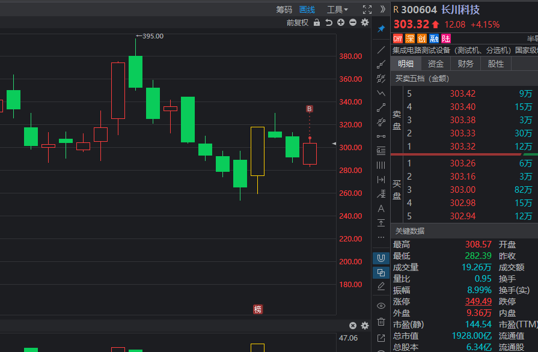
Task: Click the 陆 Stock Connect badge
Action: coord(446,38)
